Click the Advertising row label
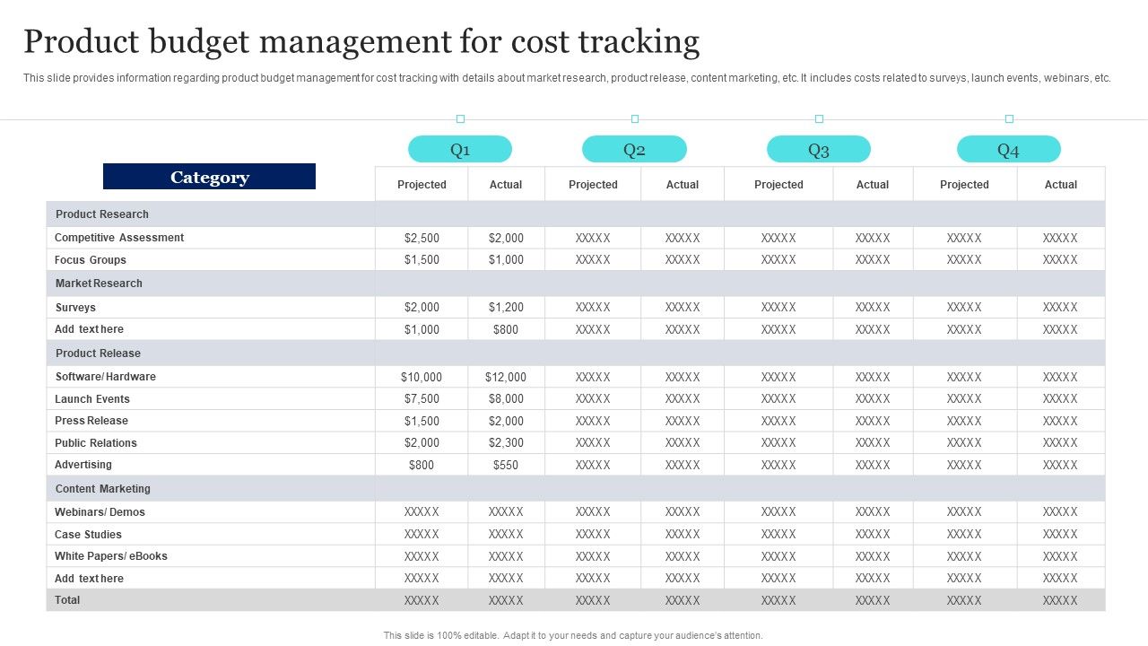1148x646 pixels. (x=83, y=465)
